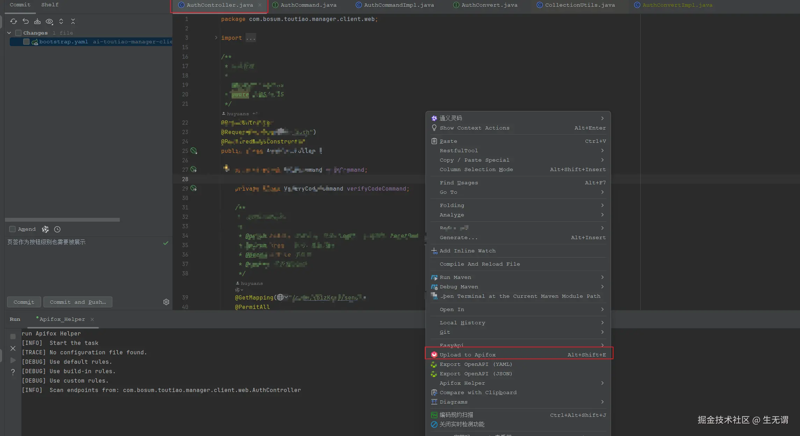
Task: Enable the Amend checkbox
Action: pos(13,229)
